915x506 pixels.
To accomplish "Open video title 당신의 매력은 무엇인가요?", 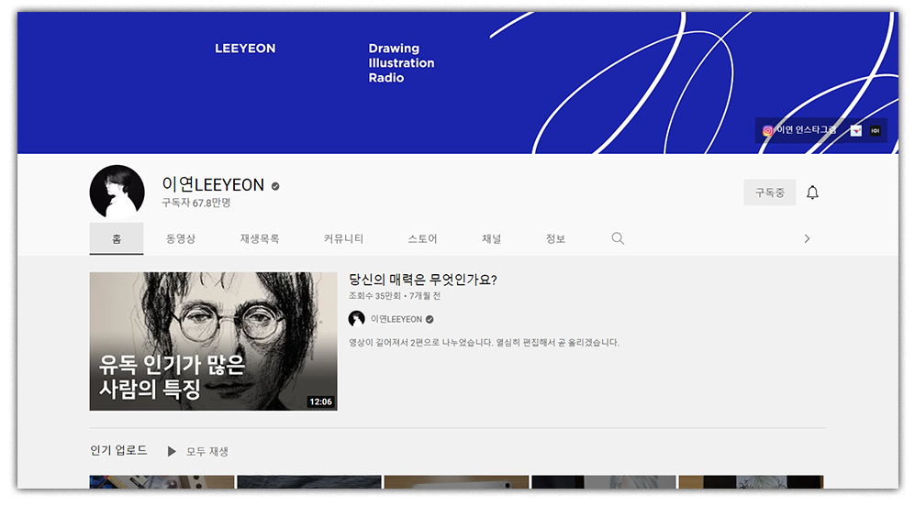I will (423, 280).
